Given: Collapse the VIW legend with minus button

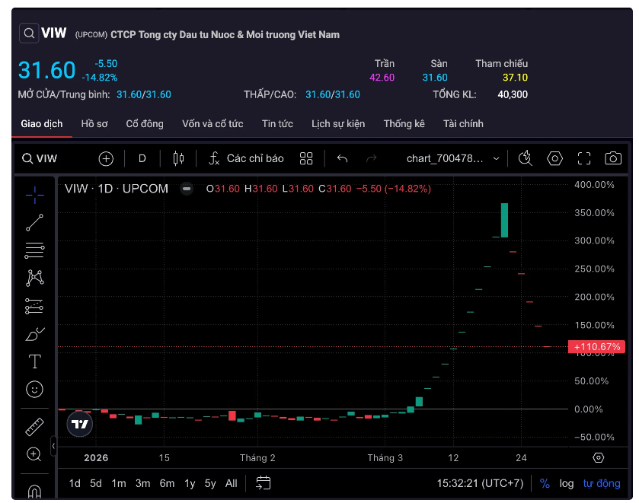Looking at the screenshot, I should click(x=187, y=189).
